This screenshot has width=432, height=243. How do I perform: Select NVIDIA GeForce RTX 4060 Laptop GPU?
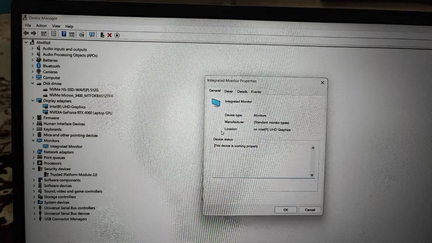[x=81, y=113]
